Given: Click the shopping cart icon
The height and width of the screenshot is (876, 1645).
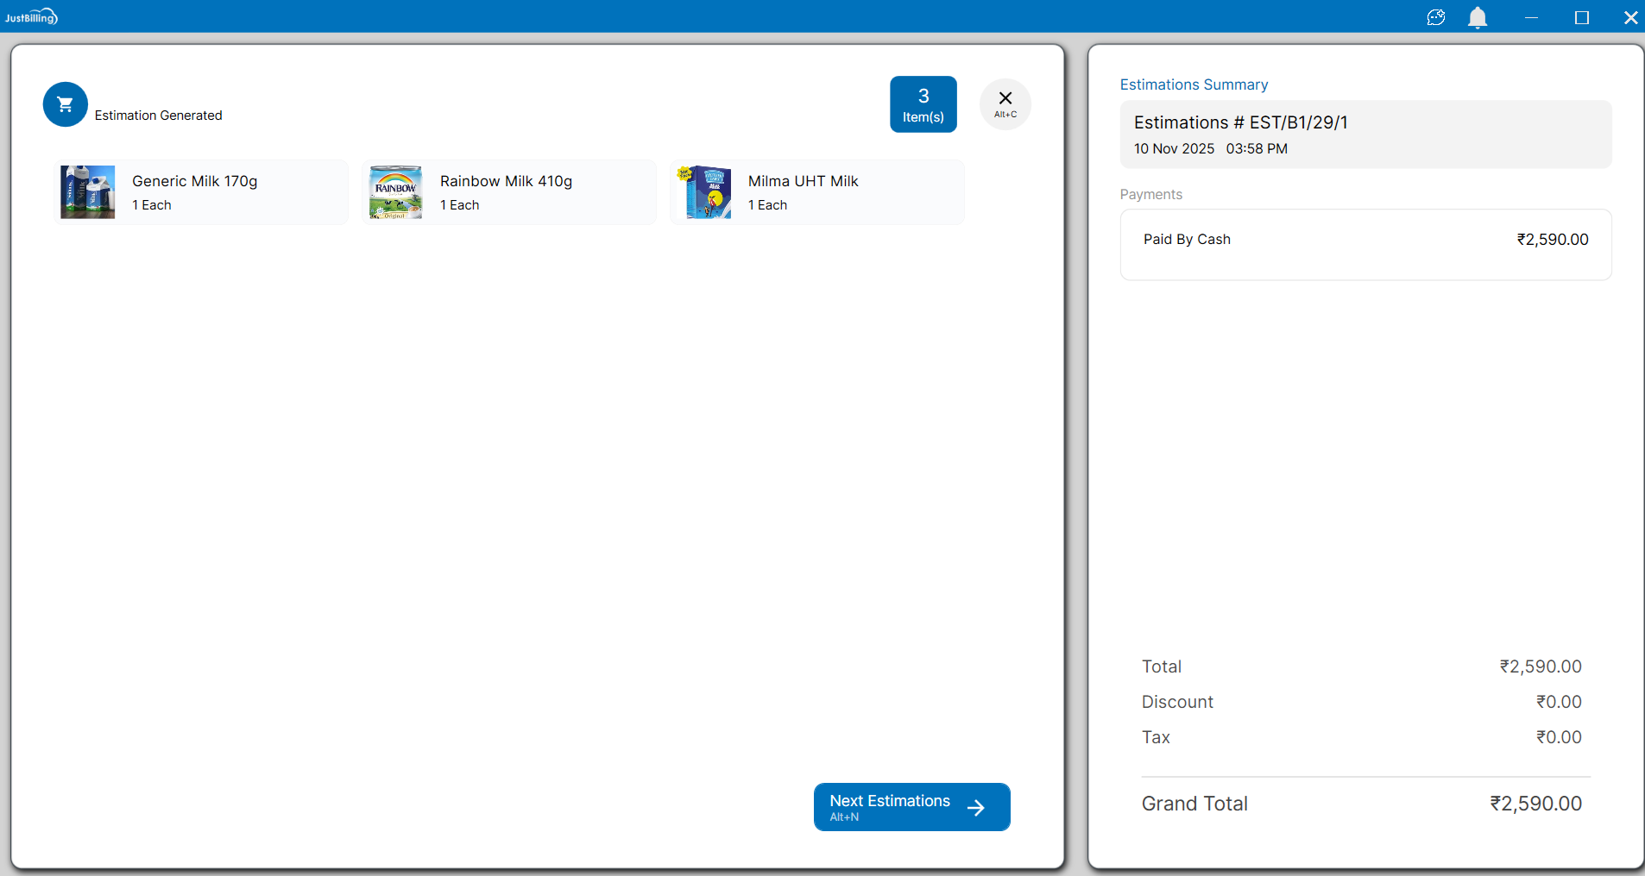Looking at the screenshot, I should [x=66, y=104].
